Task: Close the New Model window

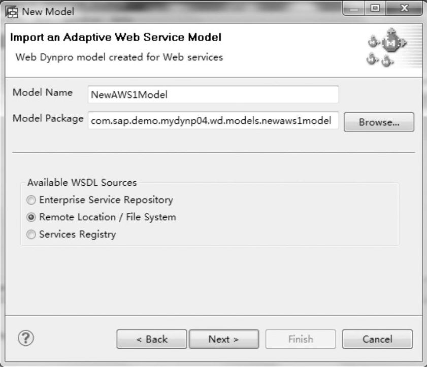Action: [x=404, y=9]
